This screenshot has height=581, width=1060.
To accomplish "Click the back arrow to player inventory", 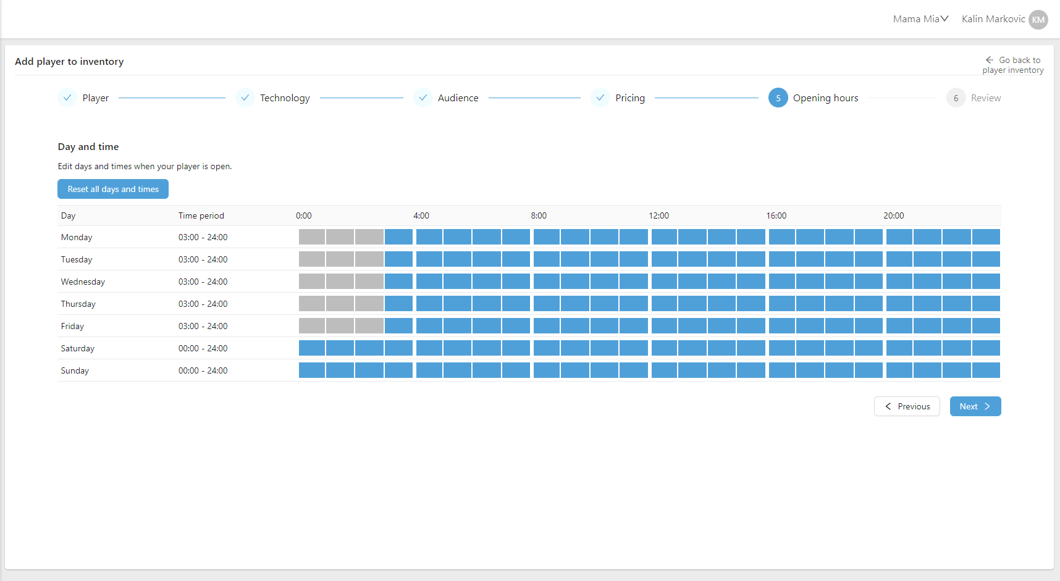I will coord(990,60).
